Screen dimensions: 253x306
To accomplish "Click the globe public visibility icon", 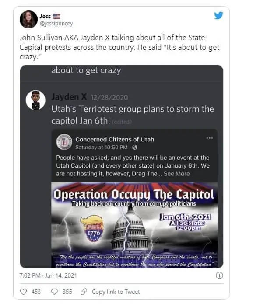I will 135,148.
